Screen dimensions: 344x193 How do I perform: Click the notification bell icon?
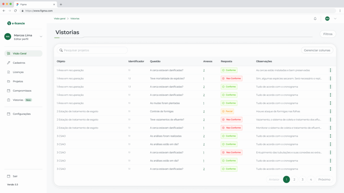315,19
